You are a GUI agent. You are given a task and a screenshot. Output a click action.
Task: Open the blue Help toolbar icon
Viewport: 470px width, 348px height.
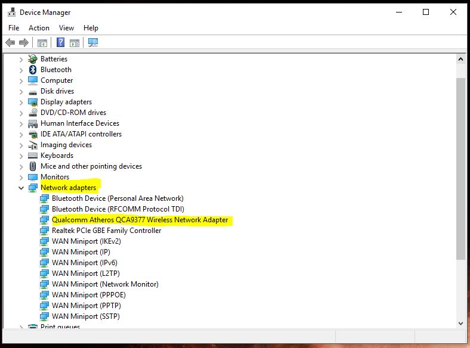click(x=61, y=42)
